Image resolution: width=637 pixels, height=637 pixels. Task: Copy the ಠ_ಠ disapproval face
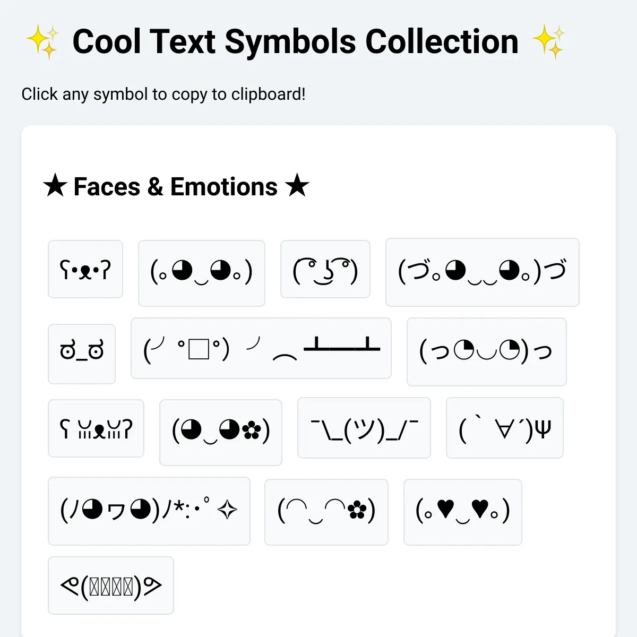[82, 354]
